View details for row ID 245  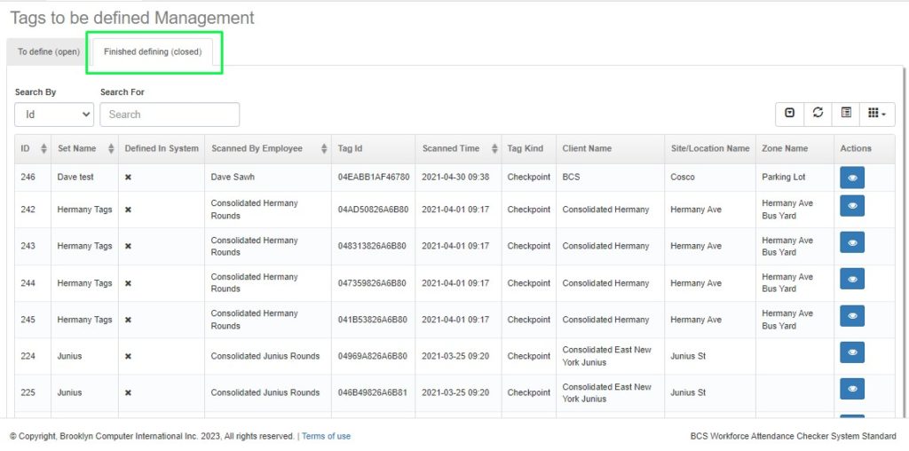852,316
